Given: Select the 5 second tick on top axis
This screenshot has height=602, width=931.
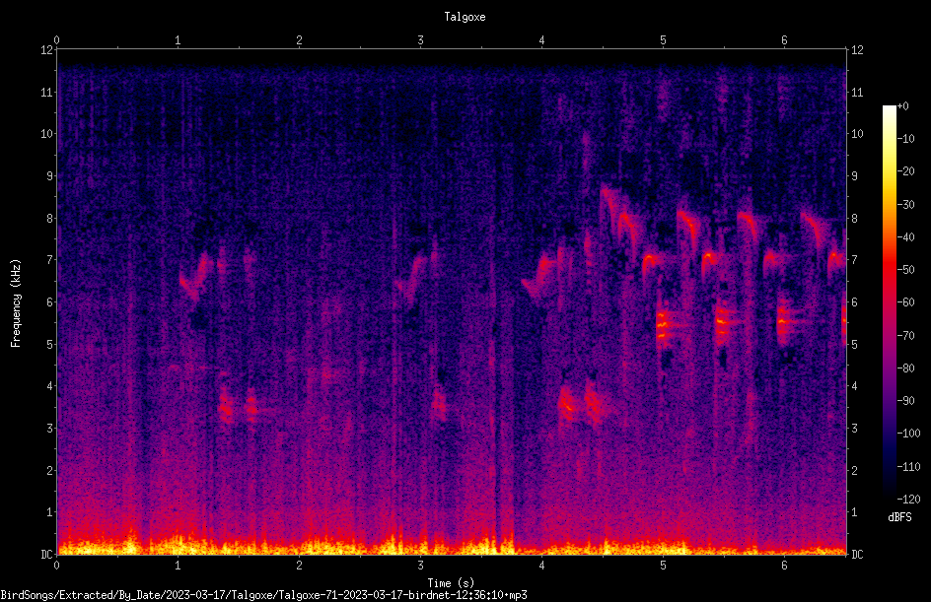Looking at the screenshot, I should click(663, 40).
